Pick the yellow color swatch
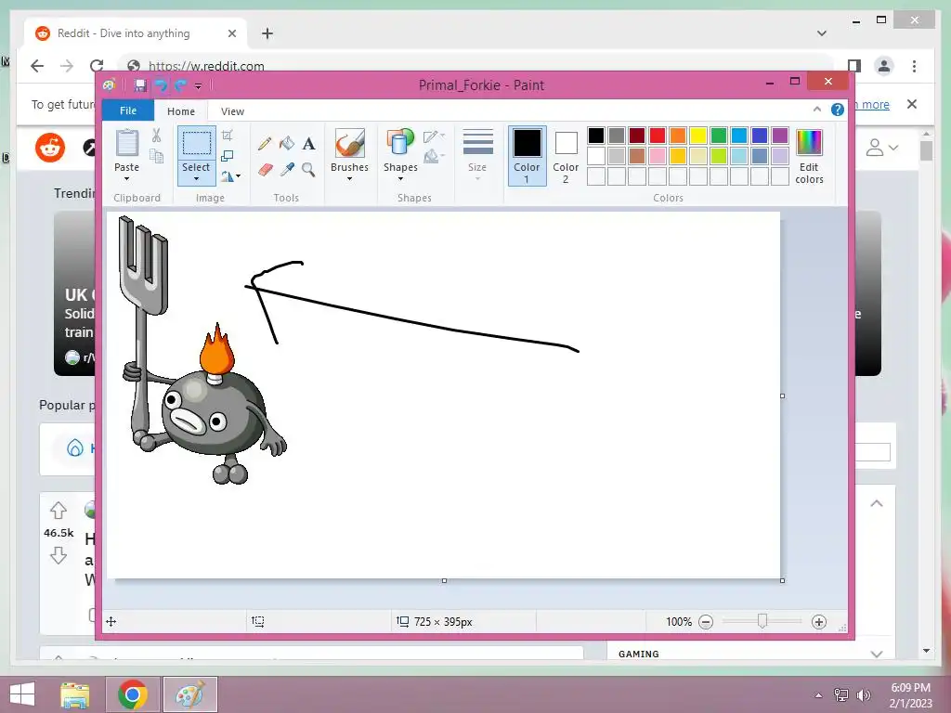 tap(698, 136)
